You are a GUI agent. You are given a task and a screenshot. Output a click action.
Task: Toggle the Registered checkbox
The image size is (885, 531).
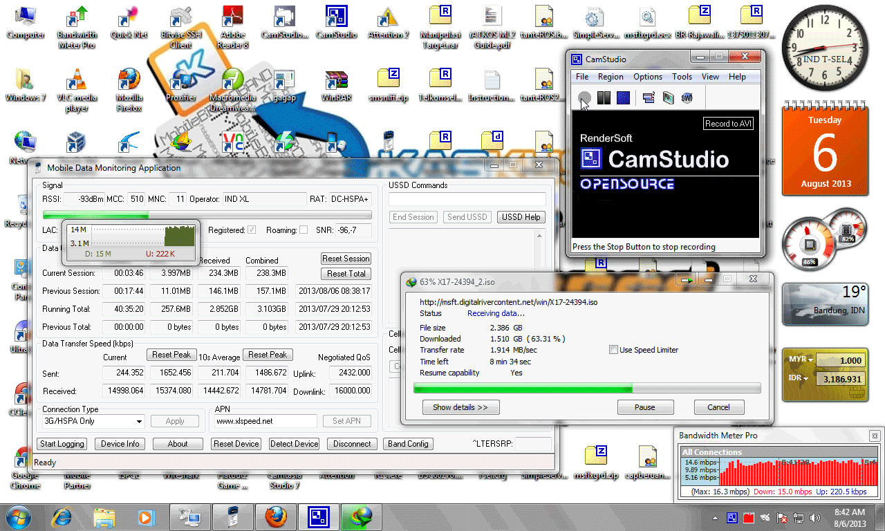point(250,228)
